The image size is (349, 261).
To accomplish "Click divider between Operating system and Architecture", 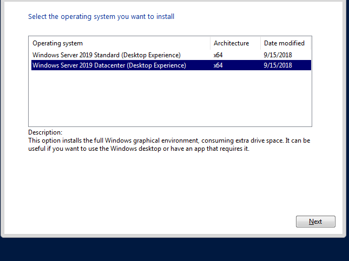I will tap(210, 43).
